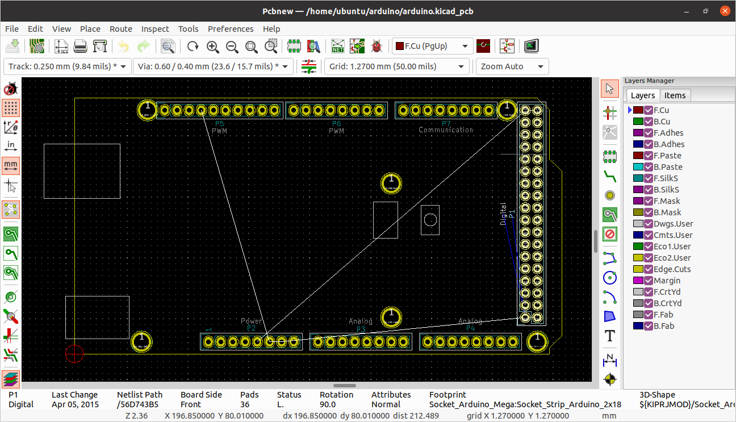Run Design Rules Check (ladybug icon)
Viewport: 736px width, 422px height.
coord(377,46)
